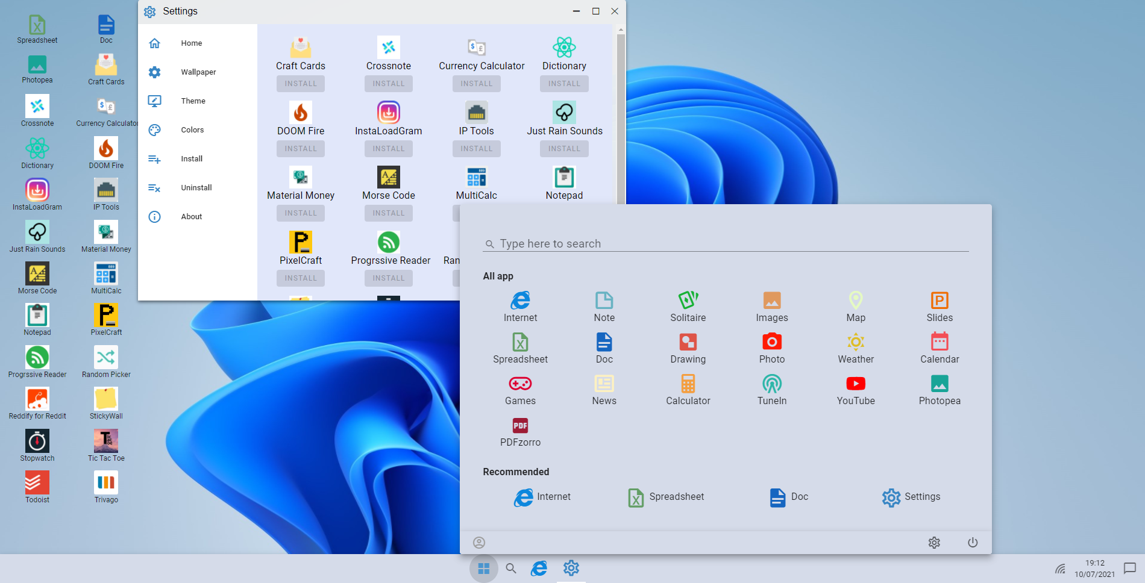Click the Settings window vertical scrollbar
This screenshot has height=583, width=1145.
pos(621,119)
